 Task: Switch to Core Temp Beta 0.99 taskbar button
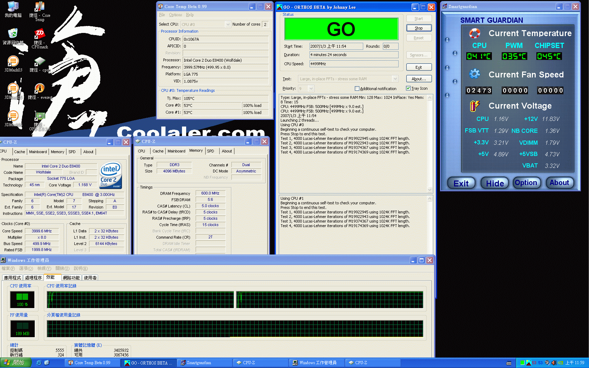(x=93, y=363)
